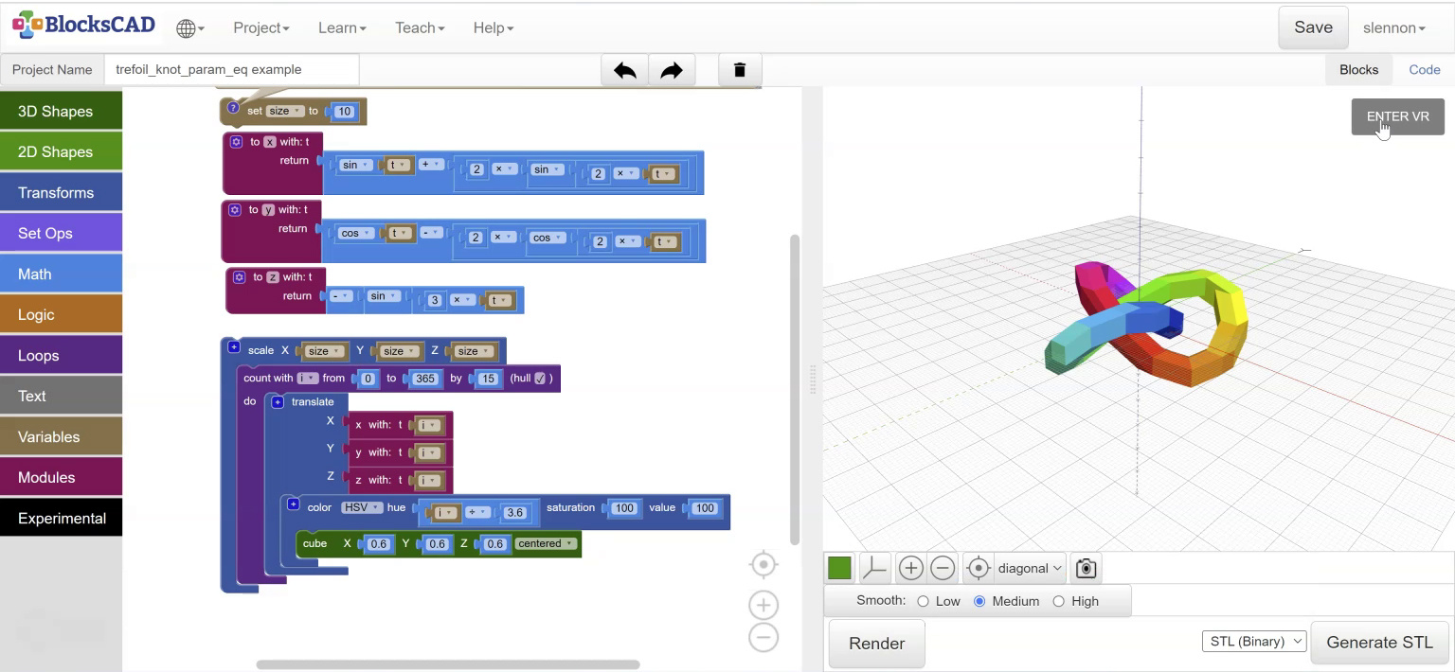Select the High smoothing radio button
The height and width of the screenshot is (672, 1455).
click(1058, 600)
